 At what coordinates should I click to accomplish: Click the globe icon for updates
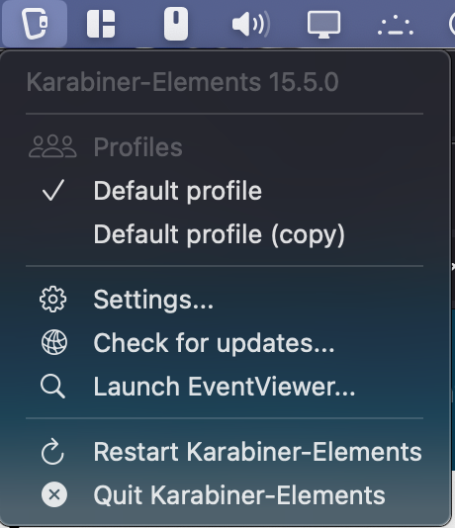53,343
